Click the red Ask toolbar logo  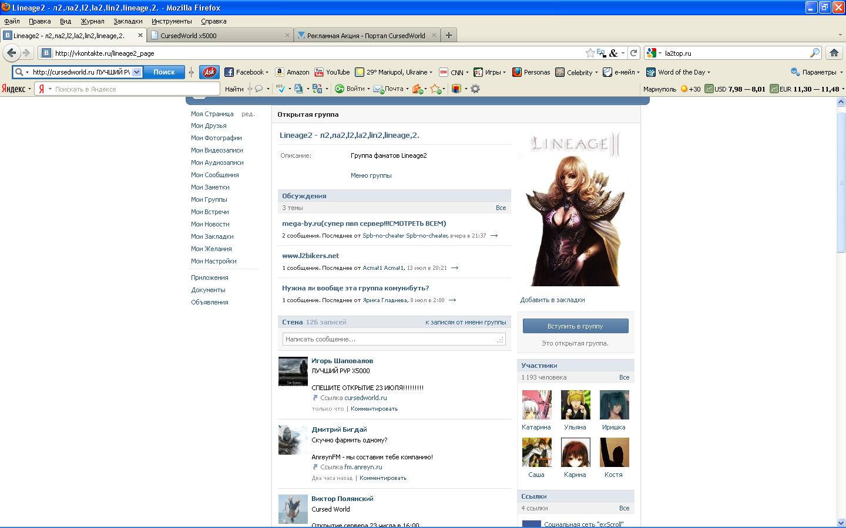[x=209, y=72]
